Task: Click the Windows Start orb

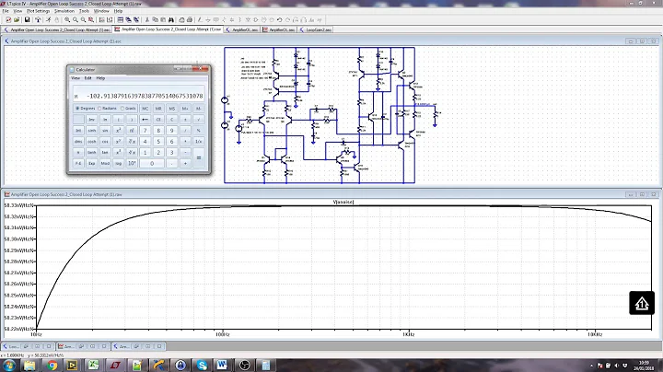Action: click(x=9, y=365)
